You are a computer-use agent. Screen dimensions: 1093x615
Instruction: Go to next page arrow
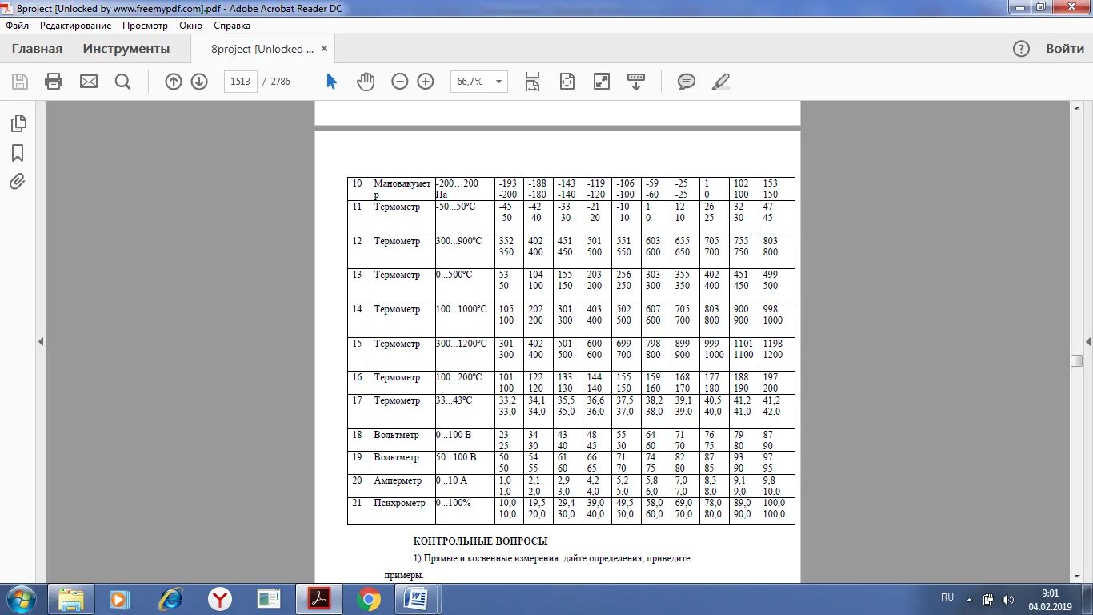(199, 82)
